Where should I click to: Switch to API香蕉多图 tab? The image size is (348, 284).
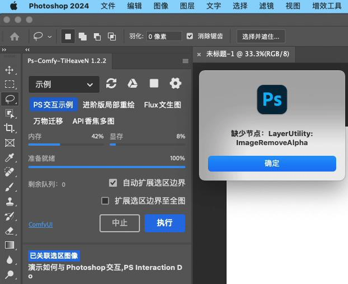point(93,121)
